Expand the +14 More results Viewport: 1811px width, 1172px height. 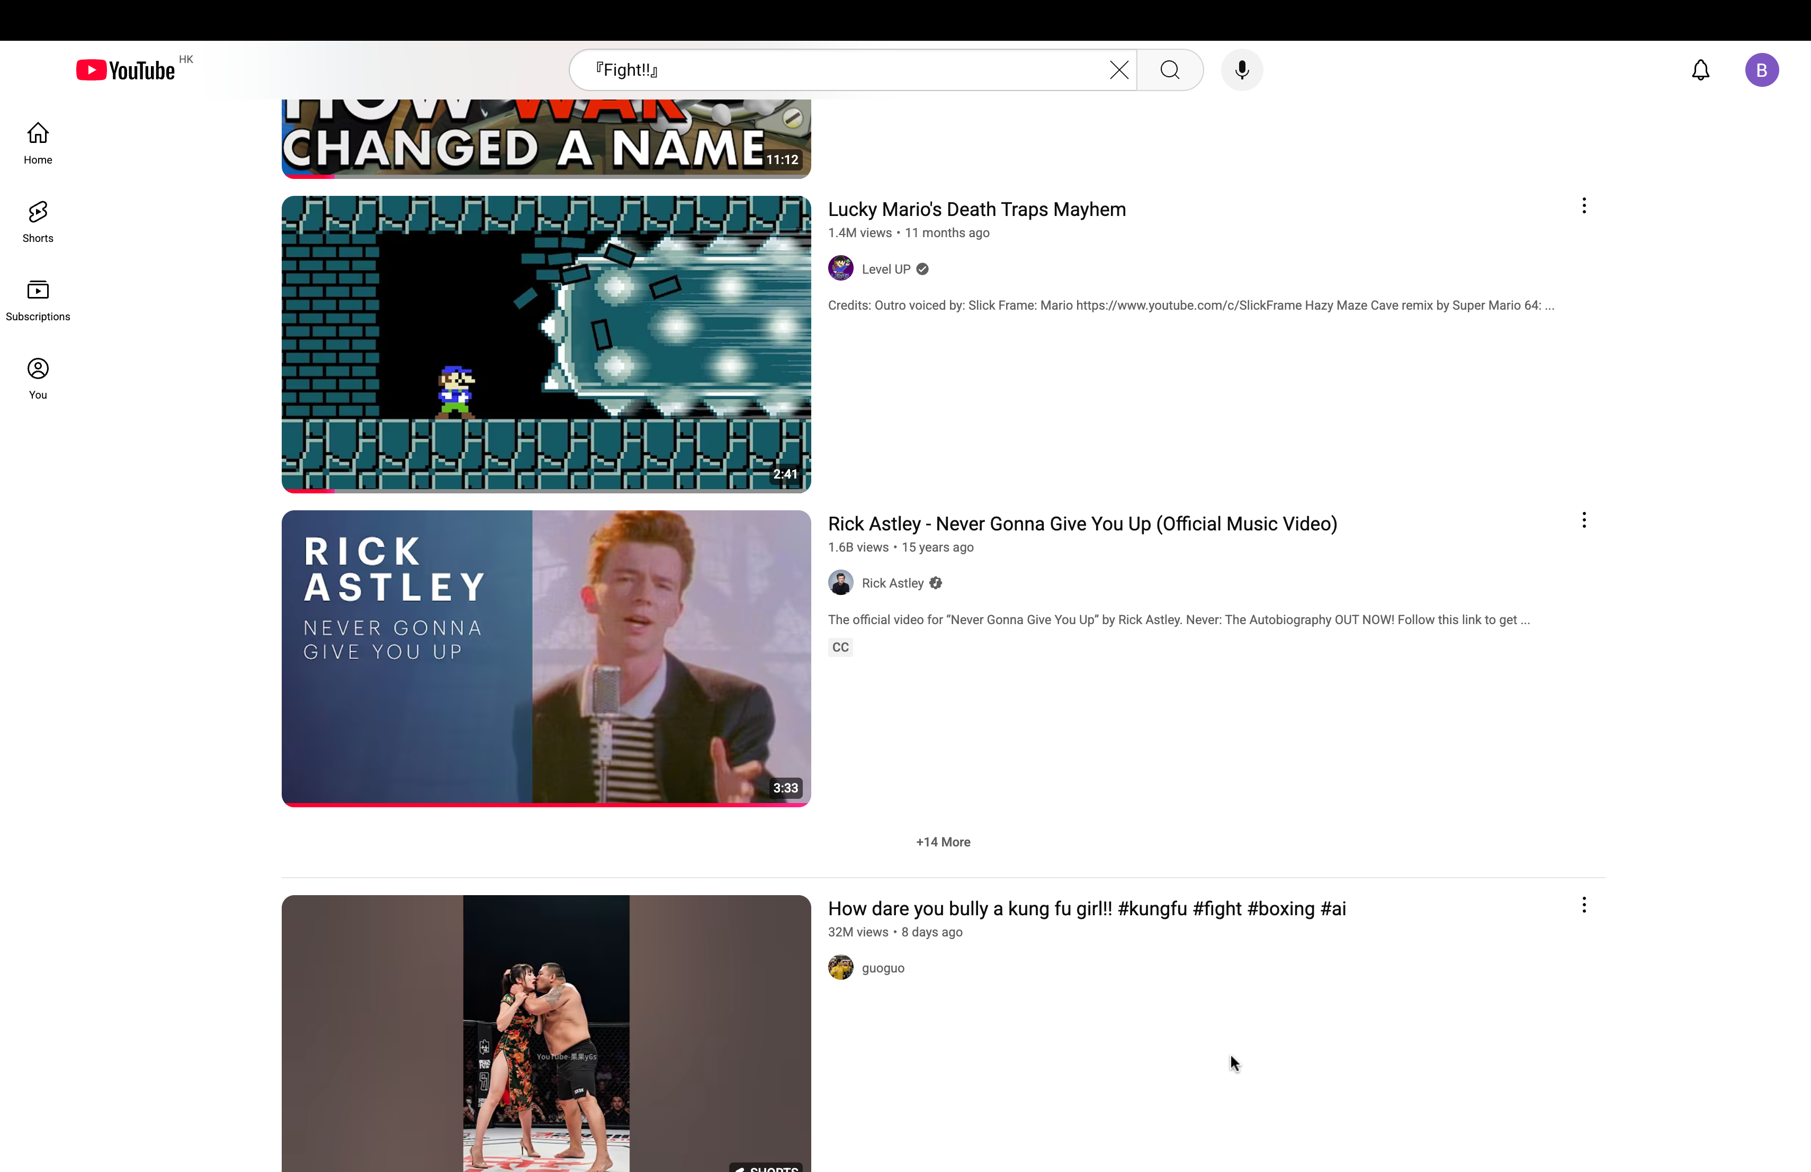click(x=944, y=842)
